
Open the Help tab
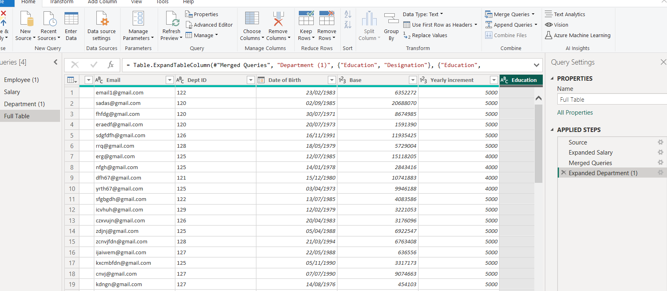point(188,2)
